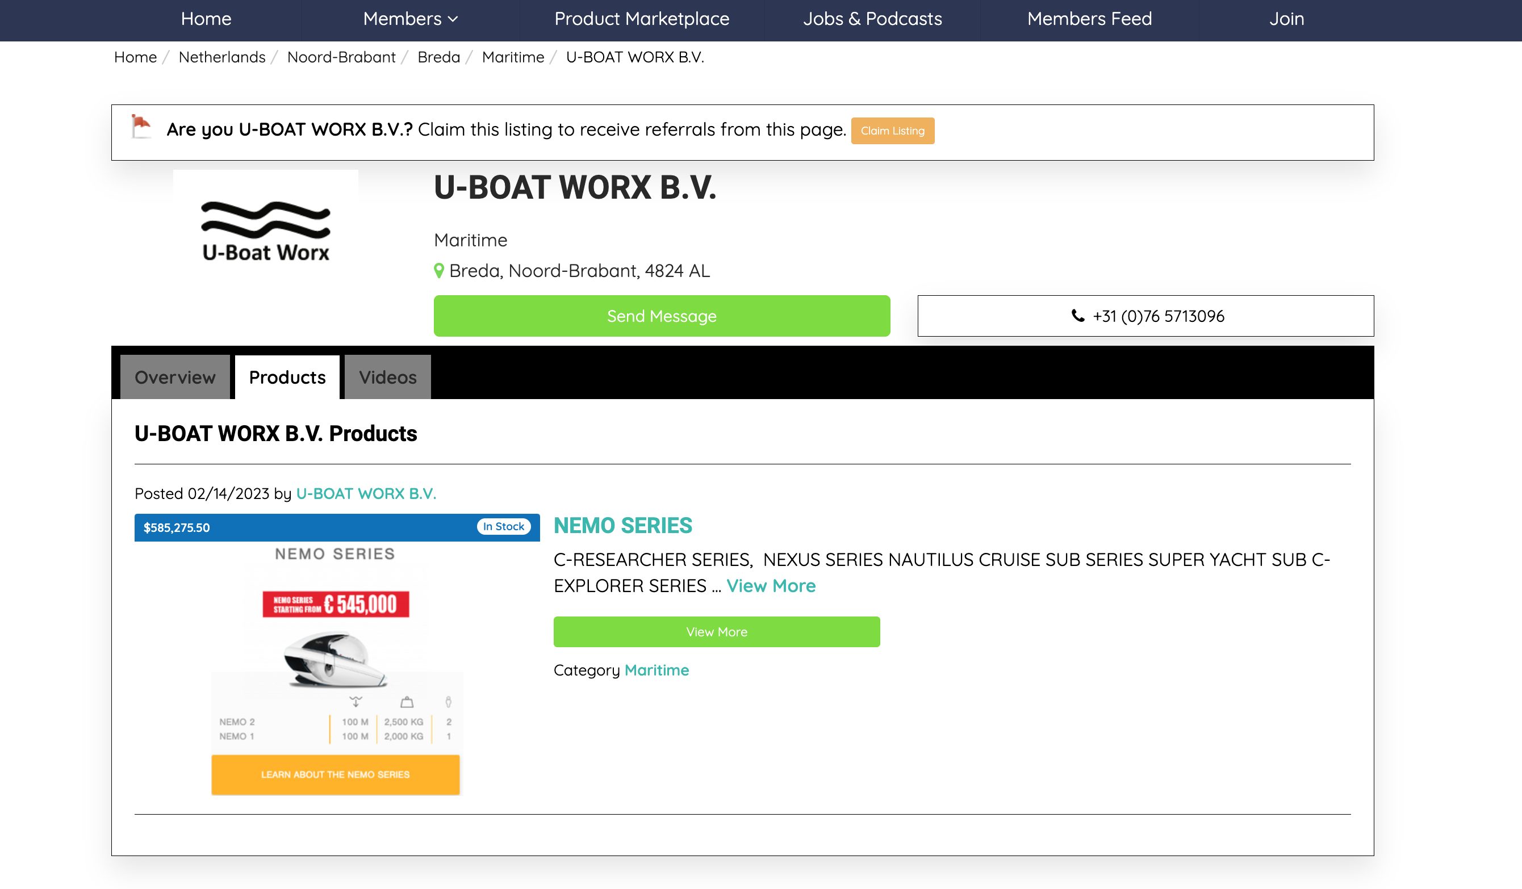Expand the Members dropdown chevron
This screenshot has height=889, width=1522.
(453, 19)
